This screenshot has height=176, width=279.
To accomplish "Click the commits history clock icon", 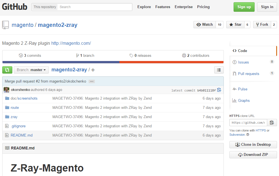I will pyautogui.click(x=21, y=56).
